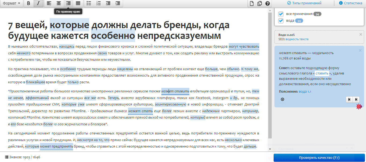366x162 pixels.
Task: Click highlighted word 'несколько'
Action: click(x=233, y=140)
